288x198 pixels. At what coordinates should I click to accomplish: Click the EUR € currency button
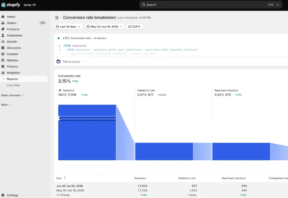134,27
